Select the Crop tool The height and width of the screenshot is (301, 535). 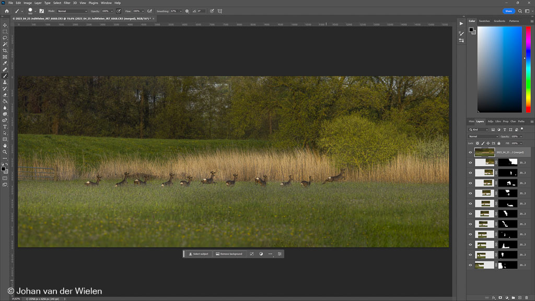[x=5, y=51]
